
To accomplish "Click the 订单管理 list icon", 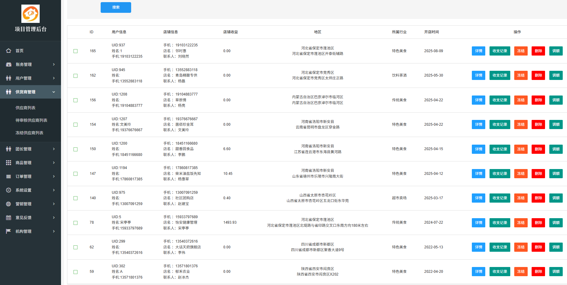I will pos(9,176).
